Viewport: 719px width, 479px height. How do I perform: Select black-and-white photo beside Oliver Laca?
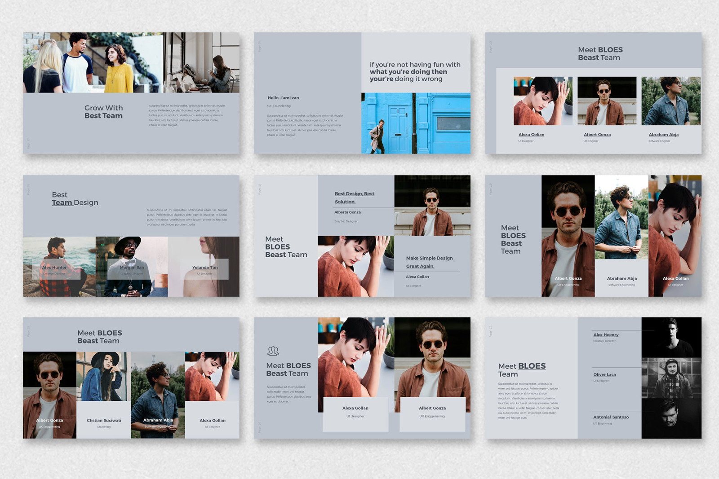pos(671,378)
